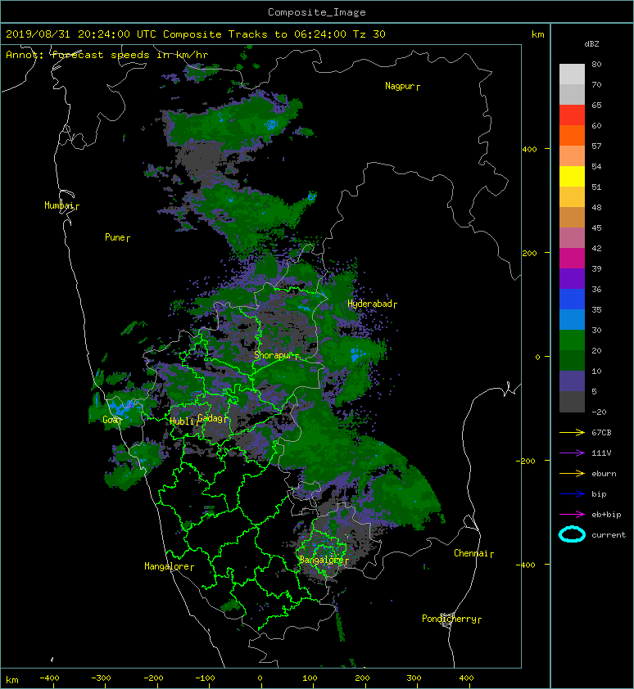Pick the red 65 dBZ swatch

pyautogui.click(x=572, y=115)
